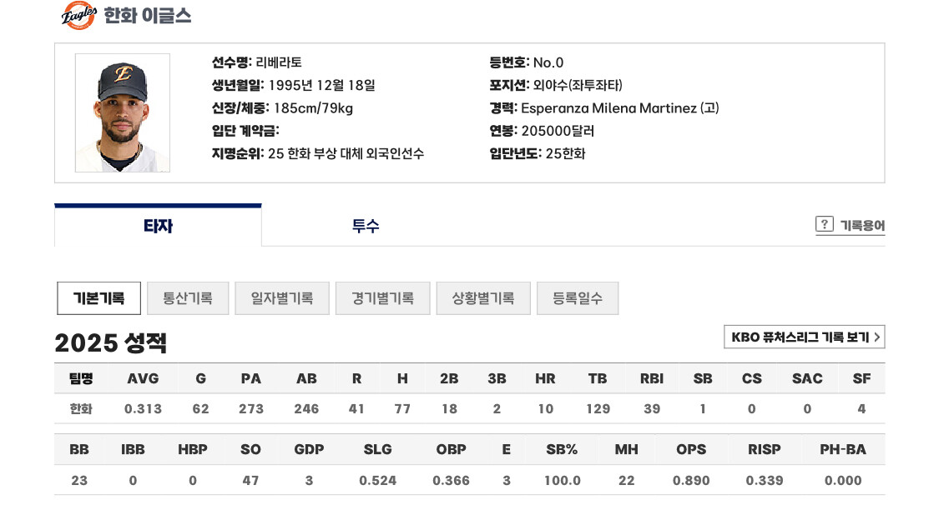Select the 기본기록 sub-tab

98,298
